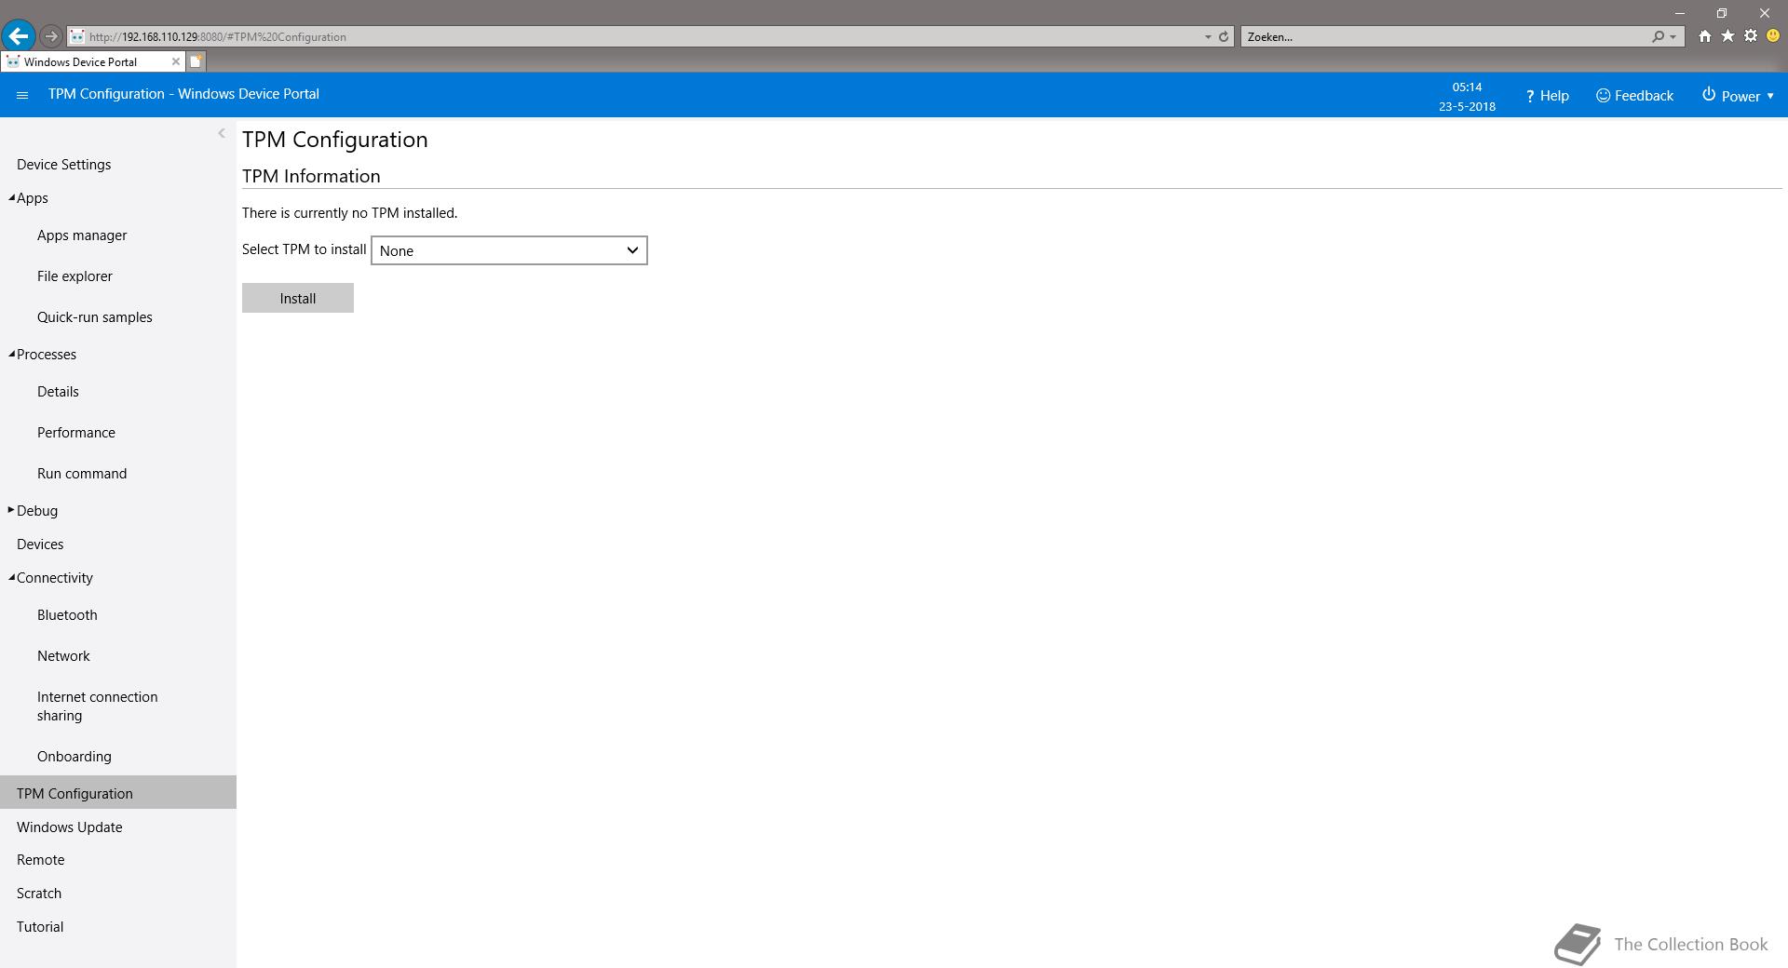1788x968 pixels.
Task: Open browser home icon
Action: coord(1704,36)
